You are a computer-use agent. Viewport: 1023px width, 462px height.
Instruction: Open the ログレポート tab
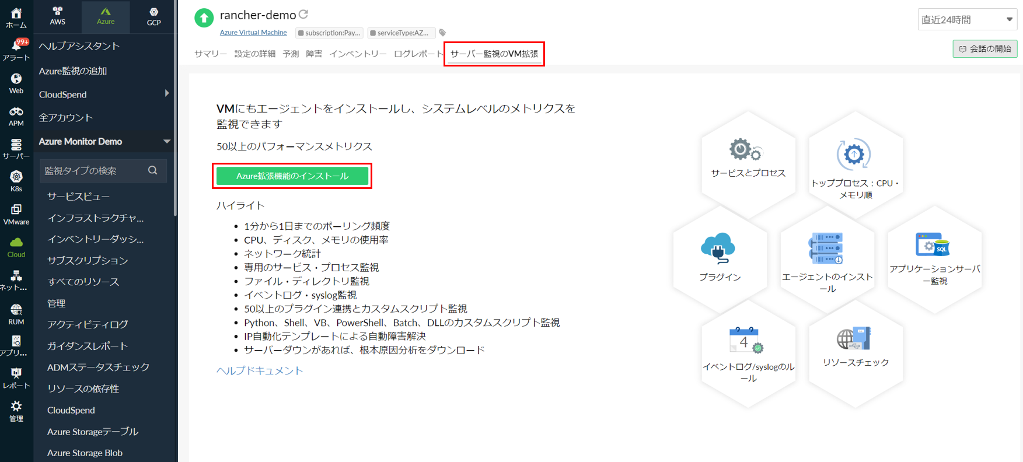[418, 54]
